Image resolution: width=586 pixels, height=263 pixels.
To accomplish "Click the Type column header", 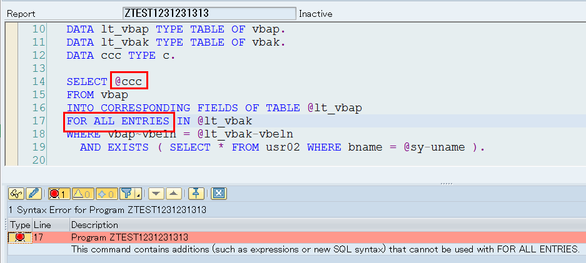I will point(20,225).
